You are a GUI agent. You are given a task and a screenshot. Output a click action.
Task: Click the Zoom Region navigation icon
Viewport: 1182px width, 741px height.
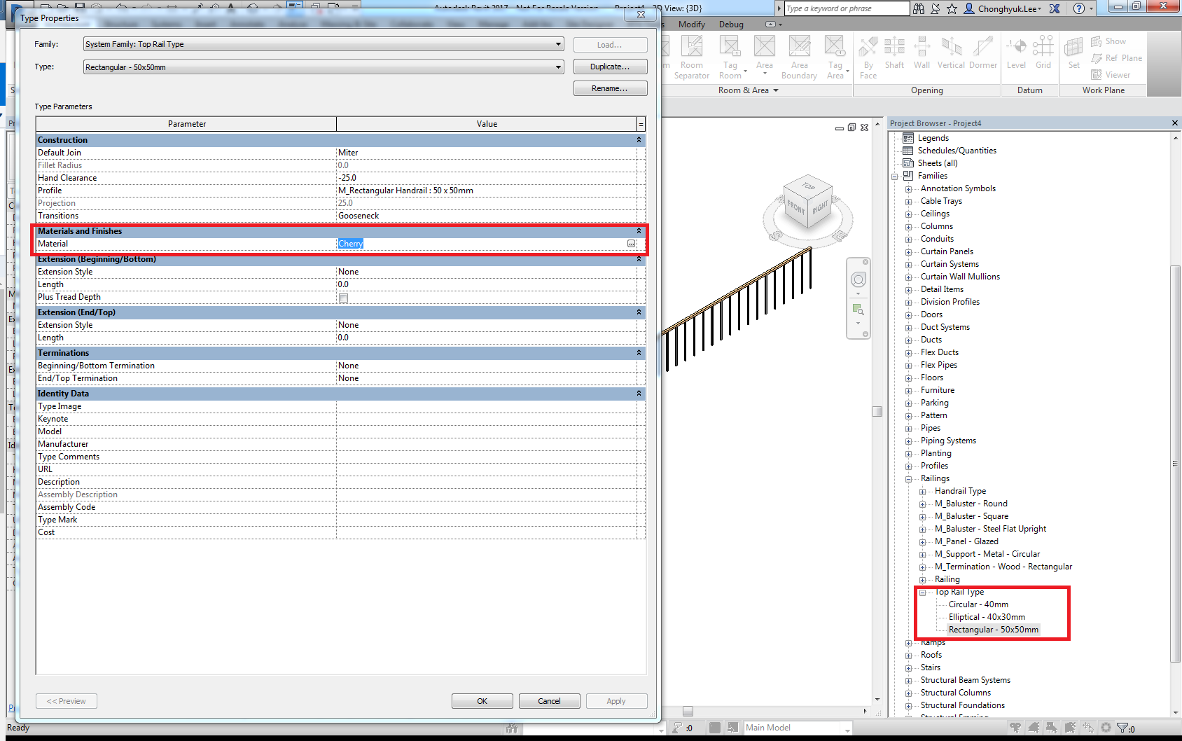(x=858, y=310)
